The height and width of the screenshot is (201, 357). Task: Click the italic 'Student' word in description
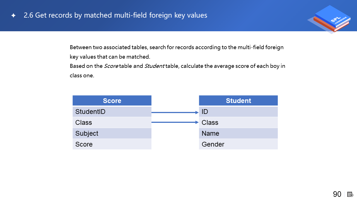coord(154,66)
